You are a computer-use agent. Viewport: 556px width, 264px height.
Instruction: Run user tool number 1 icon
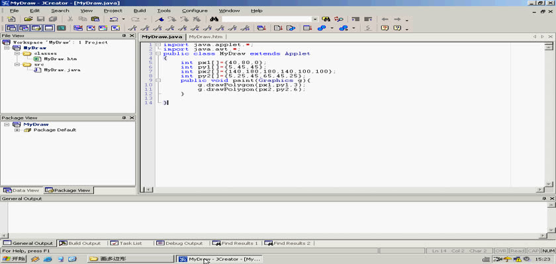click(x=132, y=28)
